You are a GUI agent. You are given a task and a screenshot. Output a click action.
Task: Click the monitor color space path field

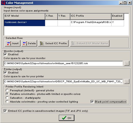pyautogui.click(x=63, y=63)
